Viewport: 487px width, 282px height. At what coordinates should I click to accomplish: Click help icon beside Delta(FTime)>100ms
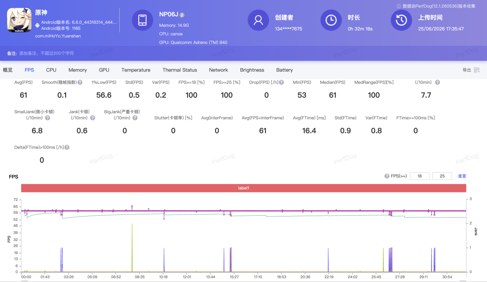point(67,147)
